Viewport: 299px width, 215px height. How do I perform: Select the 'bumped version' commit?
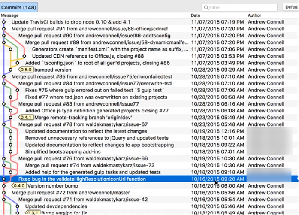tap(53, 70)
